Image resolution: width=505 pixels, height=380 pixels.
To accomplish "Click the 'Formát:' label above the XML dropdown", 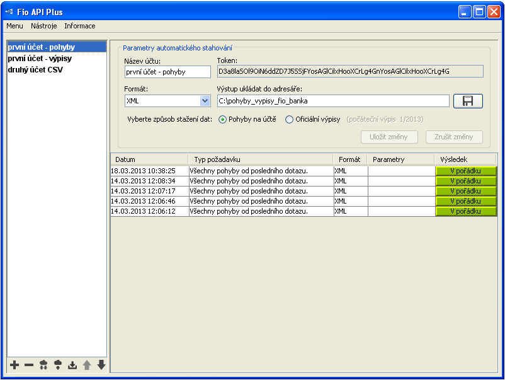I will click(x=136, y=89).
